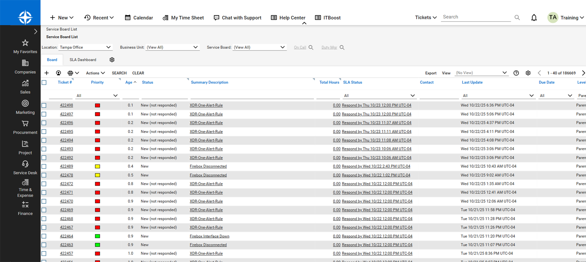Image resolution: width=586 pixels, height=262 pixels.
Task: Open ticket number 422478 link
Action: click(66, 175)
